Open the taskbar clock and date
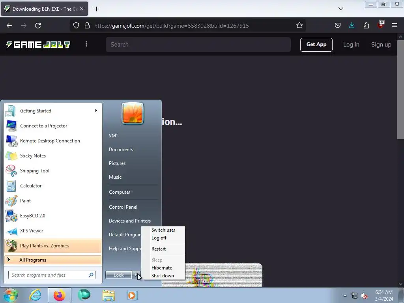Image resolution: width=404 pixels, height=303 pixels. point(384,296)
